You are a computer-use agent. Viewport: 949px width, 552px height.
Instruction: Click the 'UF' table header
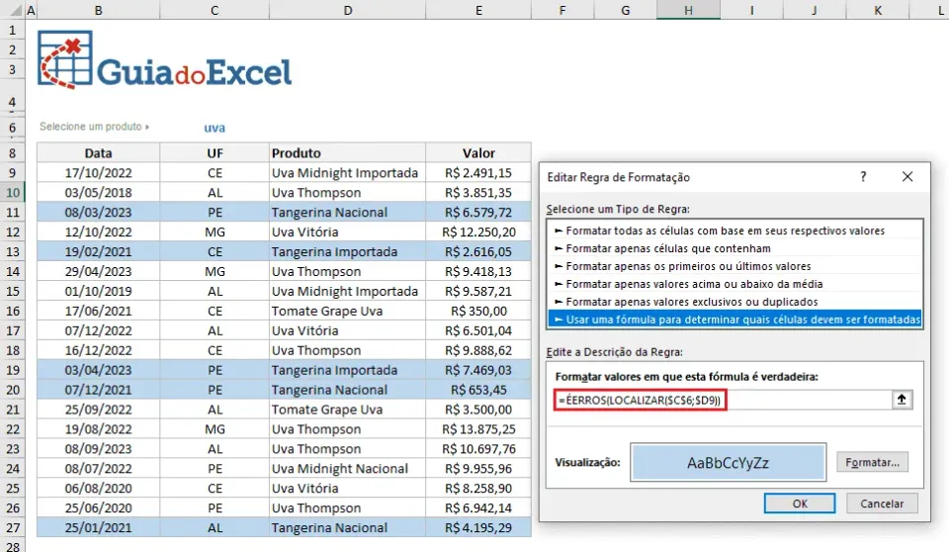[x=215, y=152]
